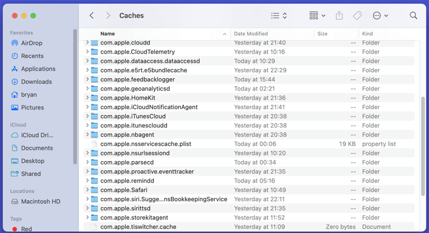Select the com.apple.remindd row name

click(x=127, y=181)
